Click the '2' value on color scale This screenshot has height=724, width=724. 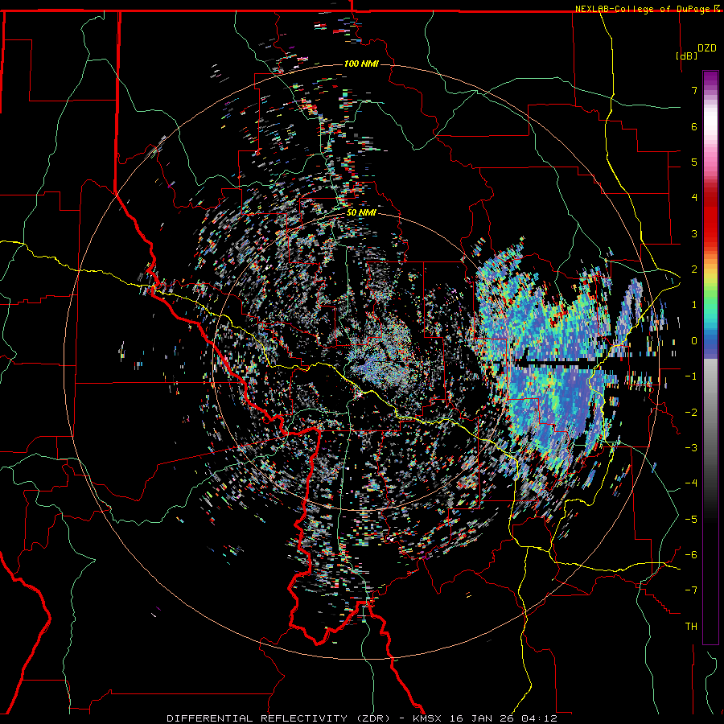(694, 269)
